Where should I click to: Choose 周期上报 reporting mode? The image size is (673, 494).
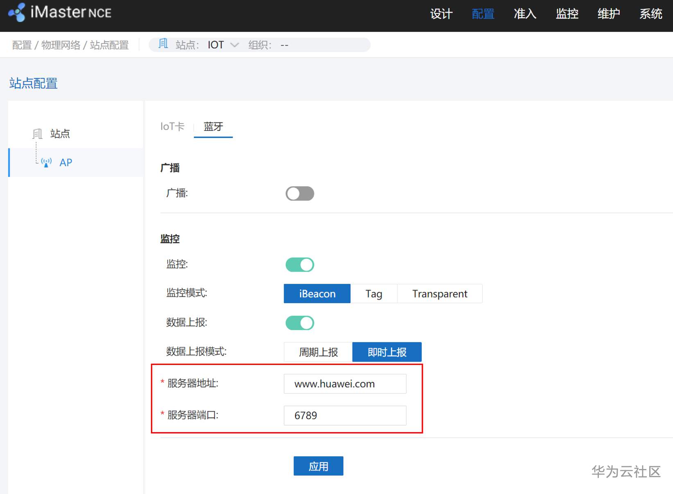tap(318, 352)
